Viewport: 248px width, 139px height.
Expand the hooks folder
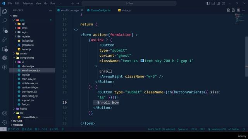point(14,108)
